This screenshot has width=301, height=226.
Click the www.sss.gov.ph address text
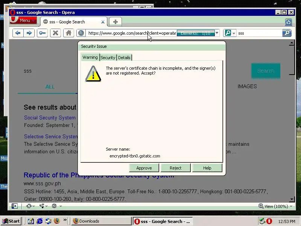coord(42,184)
